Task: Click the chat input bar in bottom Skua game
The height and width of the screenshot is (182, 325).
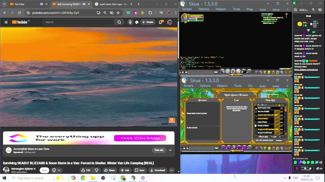Action: click(x=201, y=148)
